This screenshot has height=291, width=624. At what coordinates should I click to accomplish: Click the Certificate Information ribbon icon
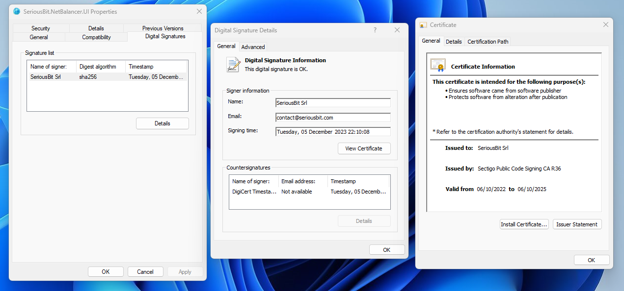(437, 65)
